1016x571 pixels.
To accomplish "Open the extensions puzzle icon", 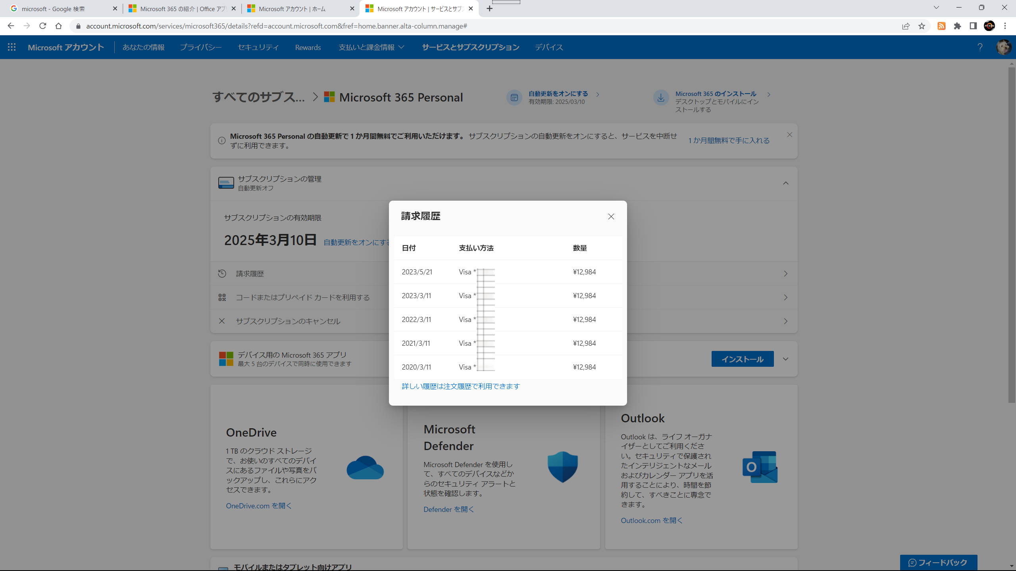I will 957,26.
